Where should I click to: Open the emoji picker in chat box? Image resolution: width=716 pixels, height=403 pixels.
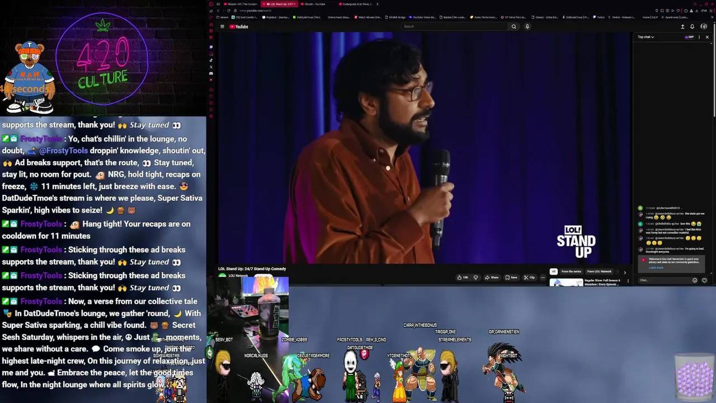[x=695, y=280]
